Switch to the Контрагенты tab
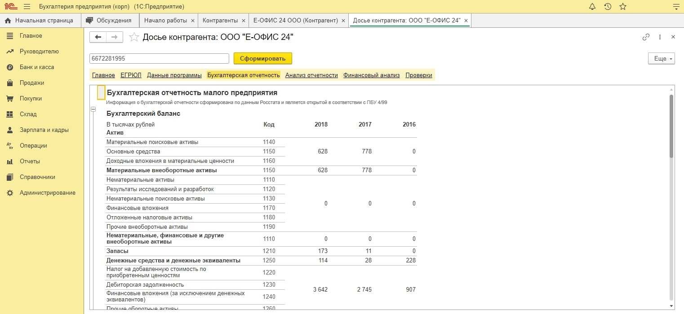 pos(220,20)
